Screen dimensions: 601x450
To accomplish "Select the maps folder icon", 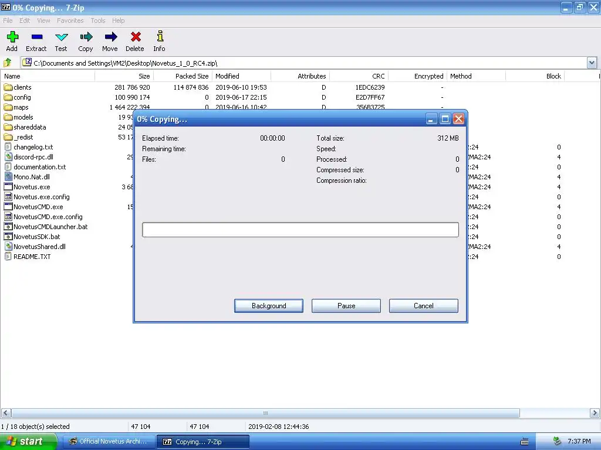I will (8, 107).
